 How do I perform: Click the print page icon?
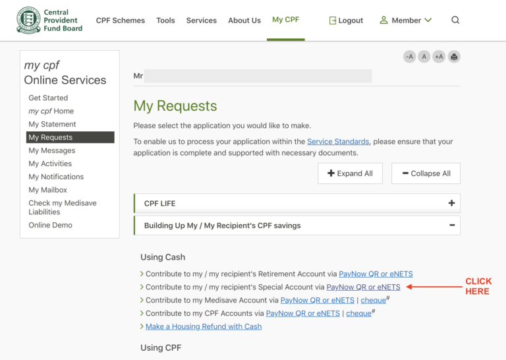click(454, 57)
